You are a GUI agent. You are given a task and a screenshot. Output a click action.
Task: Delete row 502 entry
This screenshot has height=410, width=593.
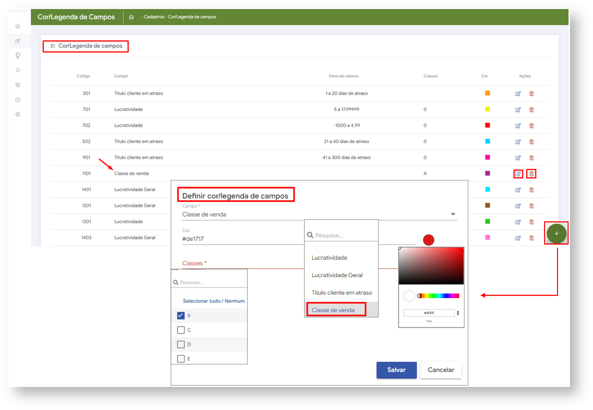coord(532,142)
